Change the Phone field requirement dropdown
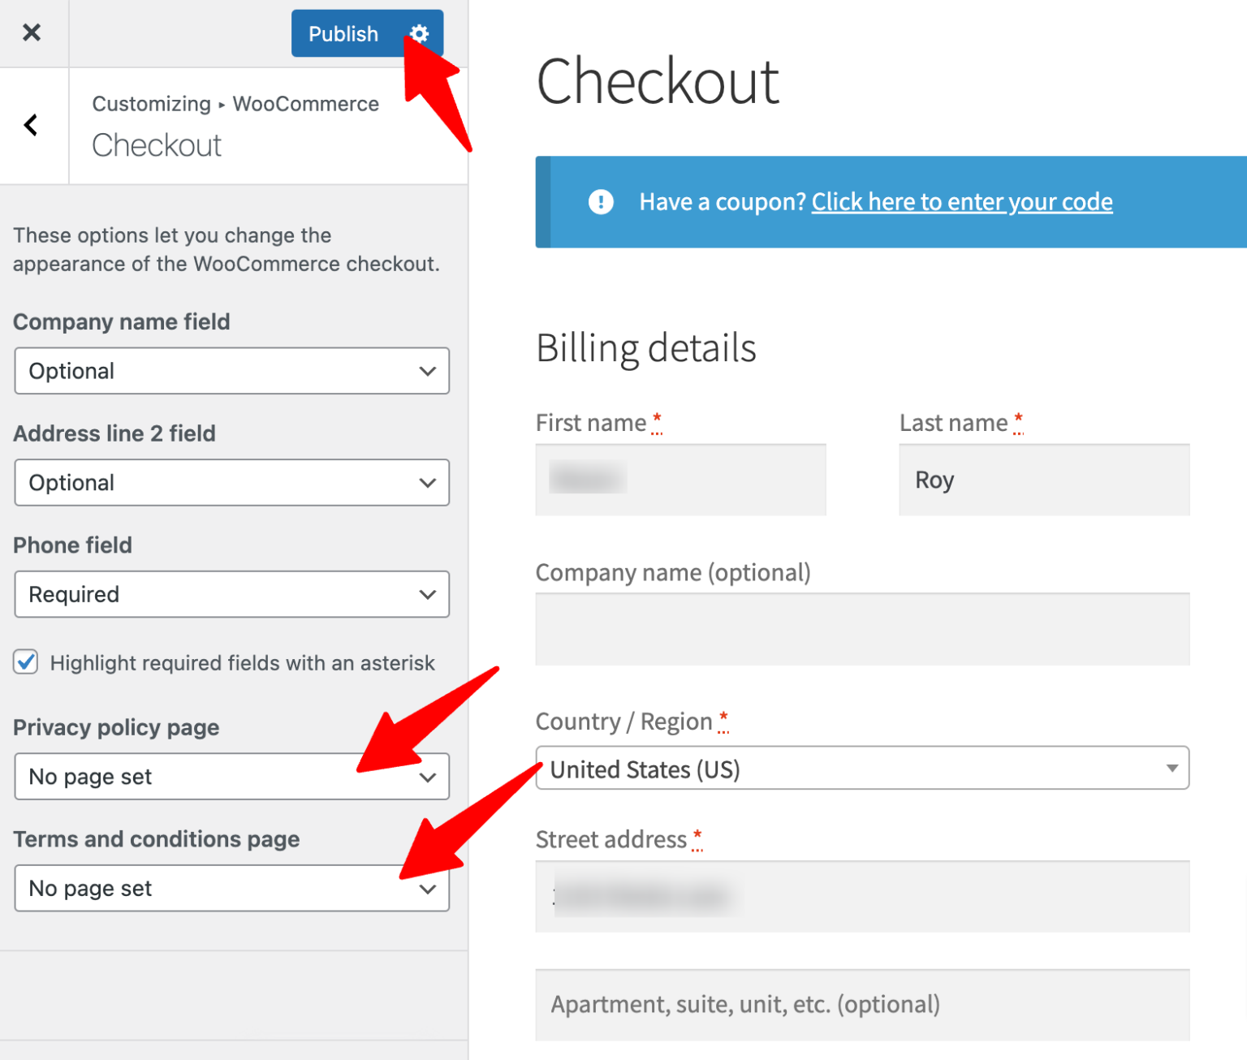 point(231,594)
